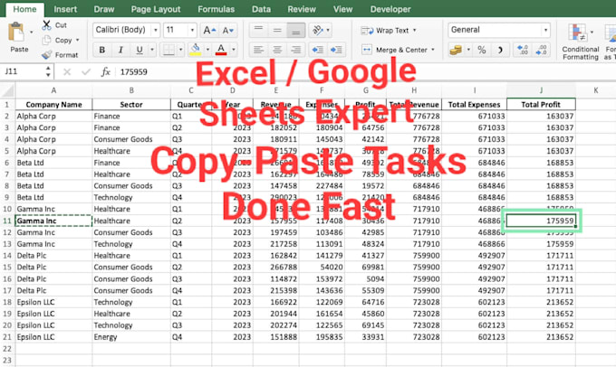The width and height of the screenshot is (616, 367).
Task: Apply comma style format
Action: pyautogui.click(x=500, y=50)
